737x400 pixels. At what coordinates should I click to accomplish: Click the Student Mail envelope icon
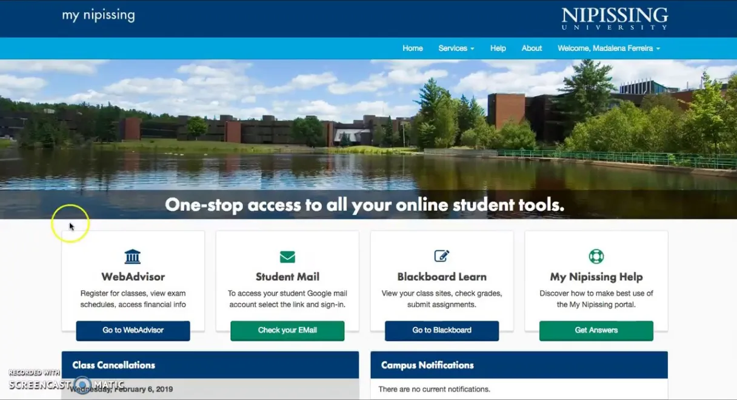[x=287, y=257]
